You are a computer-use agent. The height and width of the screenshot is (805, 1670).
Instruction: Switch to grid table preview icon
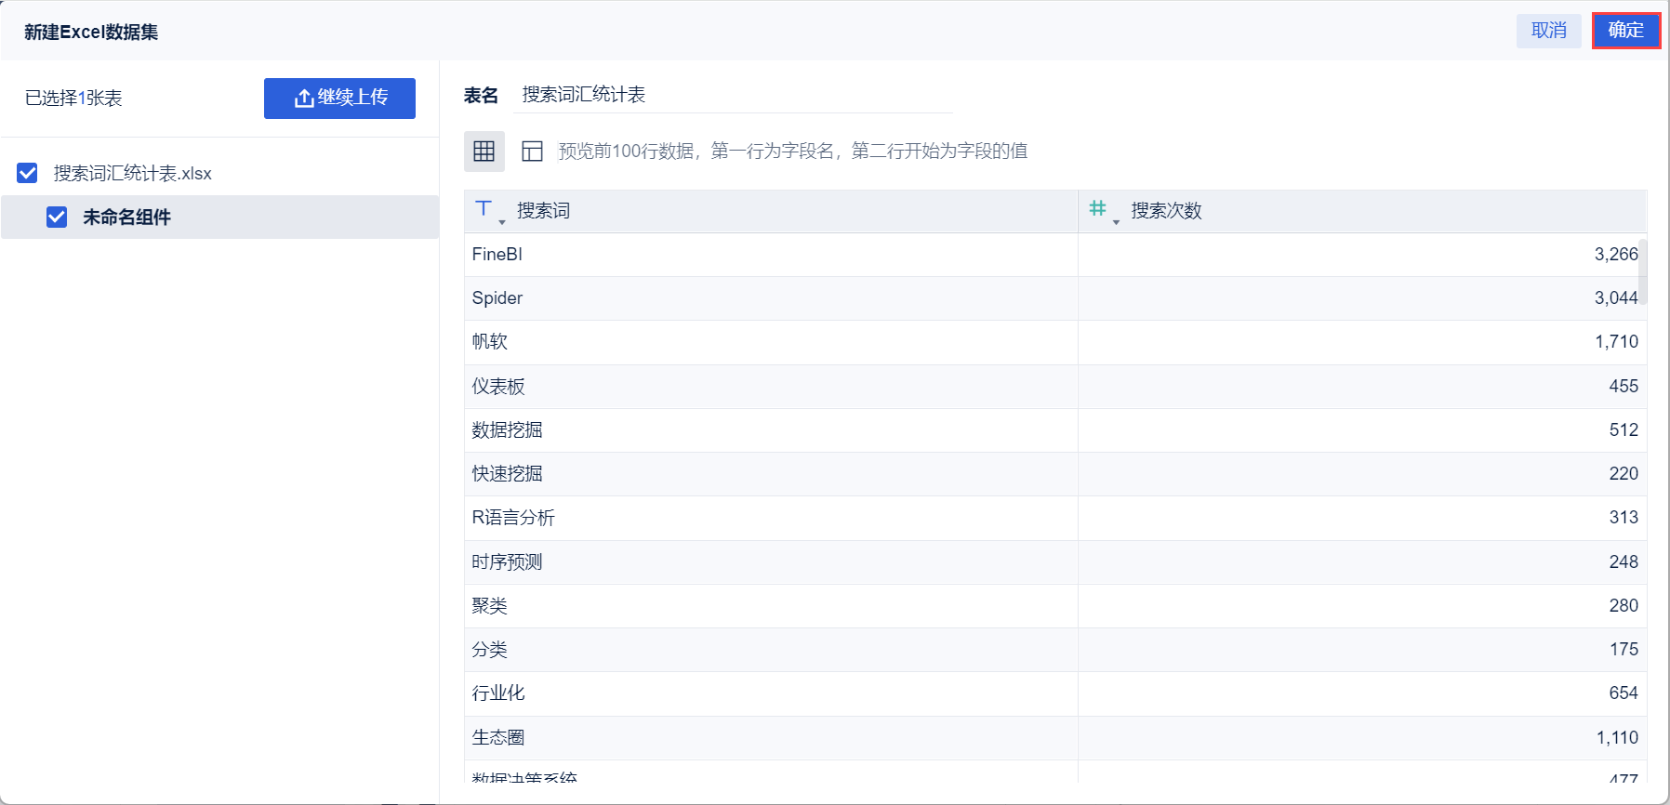[x=484, y=152]
